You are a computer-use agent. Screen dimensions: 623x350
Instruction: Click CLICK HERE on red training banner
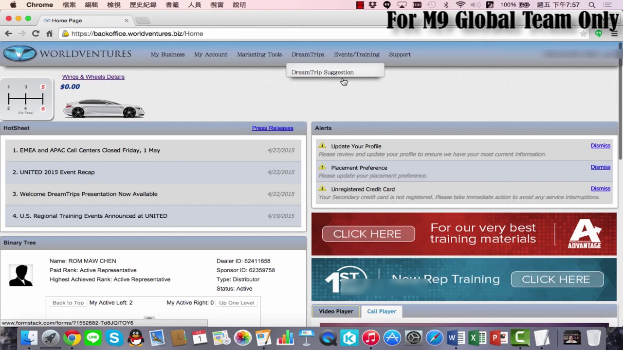(x=368, y=234)
